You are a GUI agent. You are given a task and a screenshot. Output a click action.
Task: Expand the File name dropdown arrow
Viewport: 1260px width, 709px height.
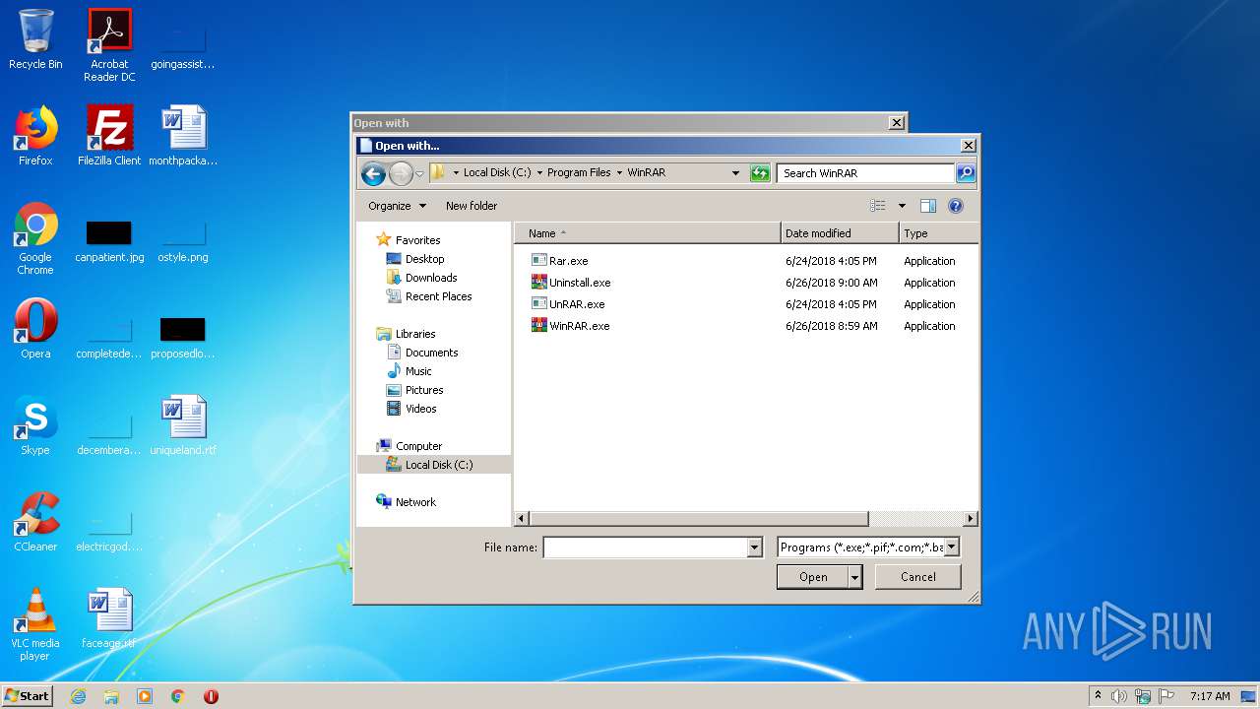coord(755,548)
